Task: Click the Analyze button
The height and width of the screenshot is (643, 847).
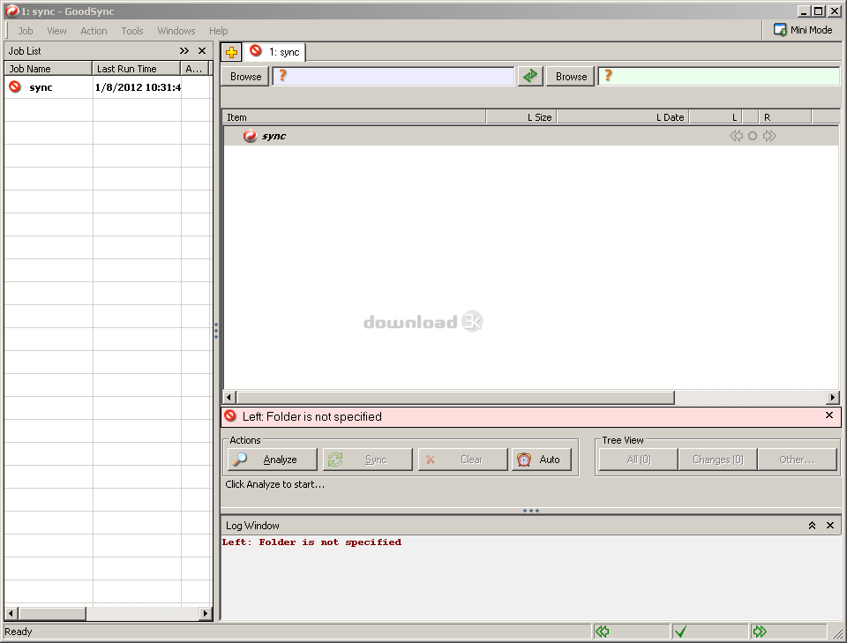Action: click(x=273, y=460)
